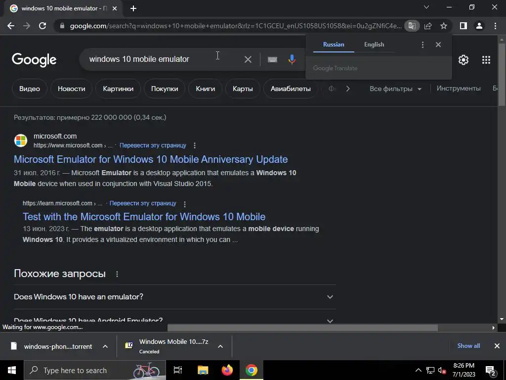Expand Does Windows 10 have Android Emulator
The image size is (506, 380).
(174, 321)
